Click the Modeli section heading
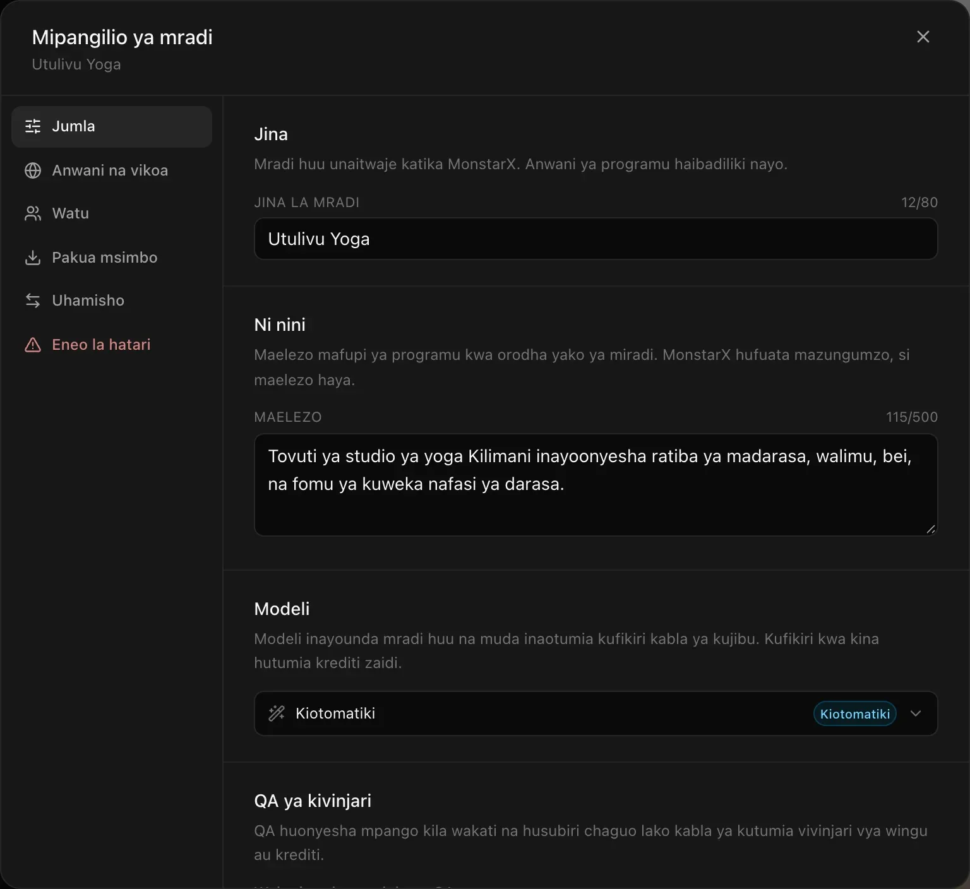Screen dimensions: 970x889 (x=282, y=609)
